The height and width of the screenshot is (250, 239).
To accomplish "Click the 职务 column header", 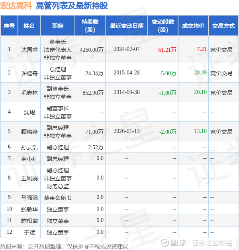I will tap(58, 25).
